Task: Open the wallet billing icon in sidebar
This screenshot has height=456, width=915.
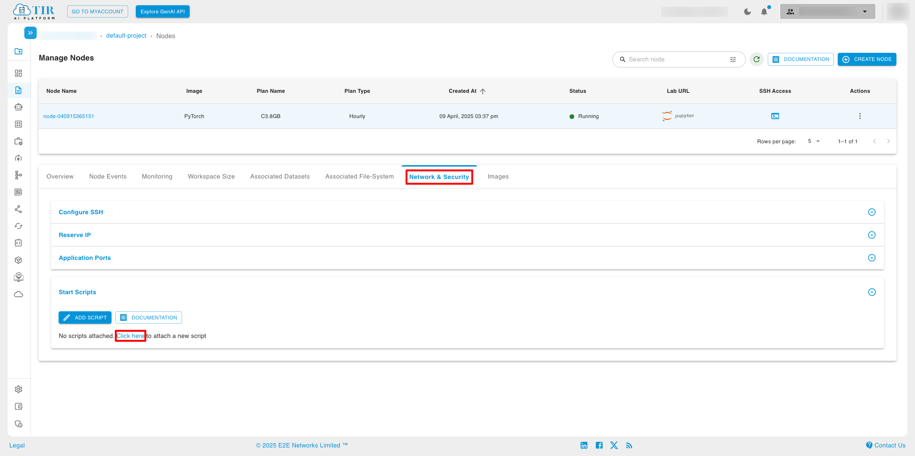Action: click(x=19, y=406)
